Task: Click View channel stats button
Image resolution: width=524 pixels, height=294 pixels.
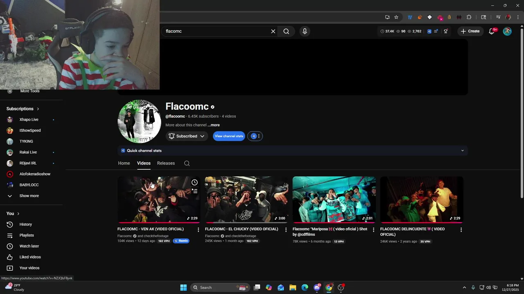Action: point(229,136)
